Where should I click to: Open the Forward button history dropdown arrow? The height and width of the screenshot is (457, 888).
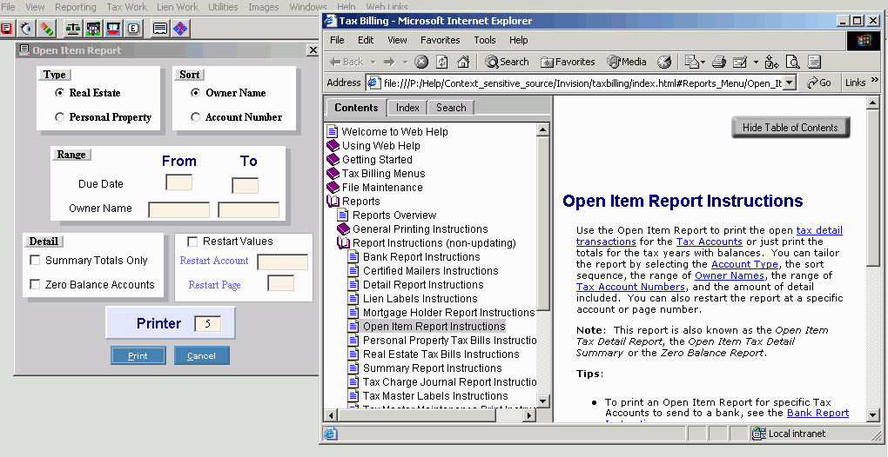[405, 62]
